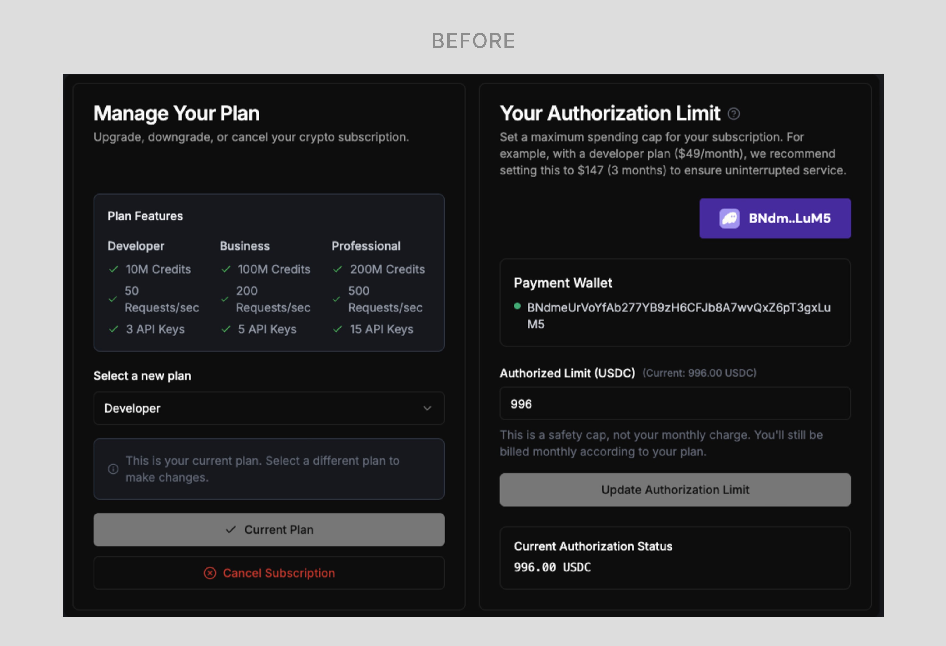Focus the Authorized Limit USDC input field

[675, 404]
